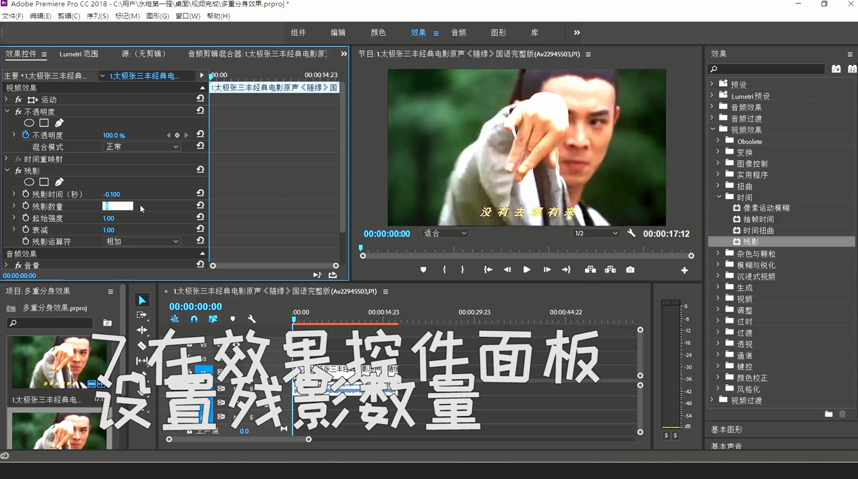This screenshot has width=858, height=479.
Task: Select the Slip tool
Action: (x=142, y=361)
